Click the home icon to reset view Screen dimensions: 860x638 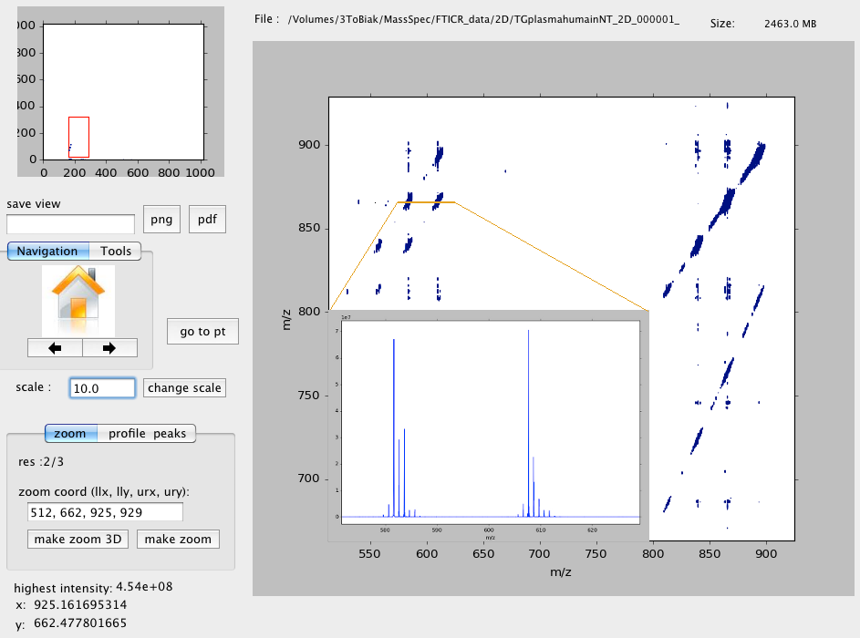(x=78, y=300)
